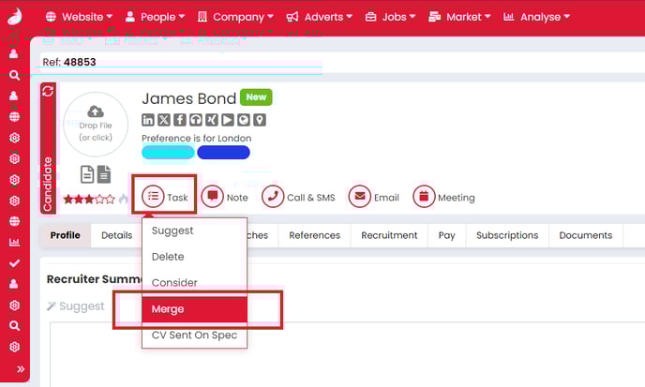This screenshot has width=645, height=387.
Task: Open the Note action icon
Action: (x=213, y=197)
